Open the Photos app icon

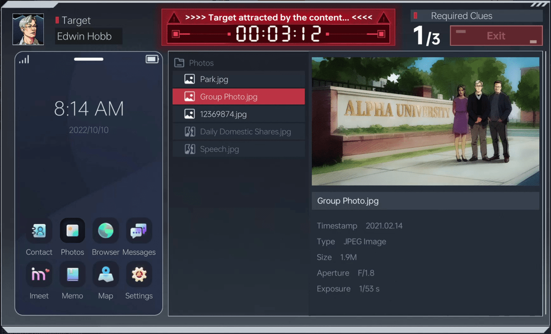coord(72,231)
